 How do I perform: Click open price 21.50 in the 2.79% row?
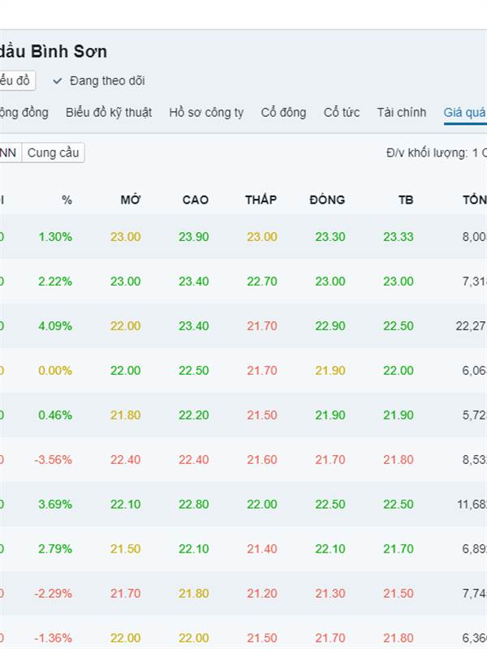point(126,549)
